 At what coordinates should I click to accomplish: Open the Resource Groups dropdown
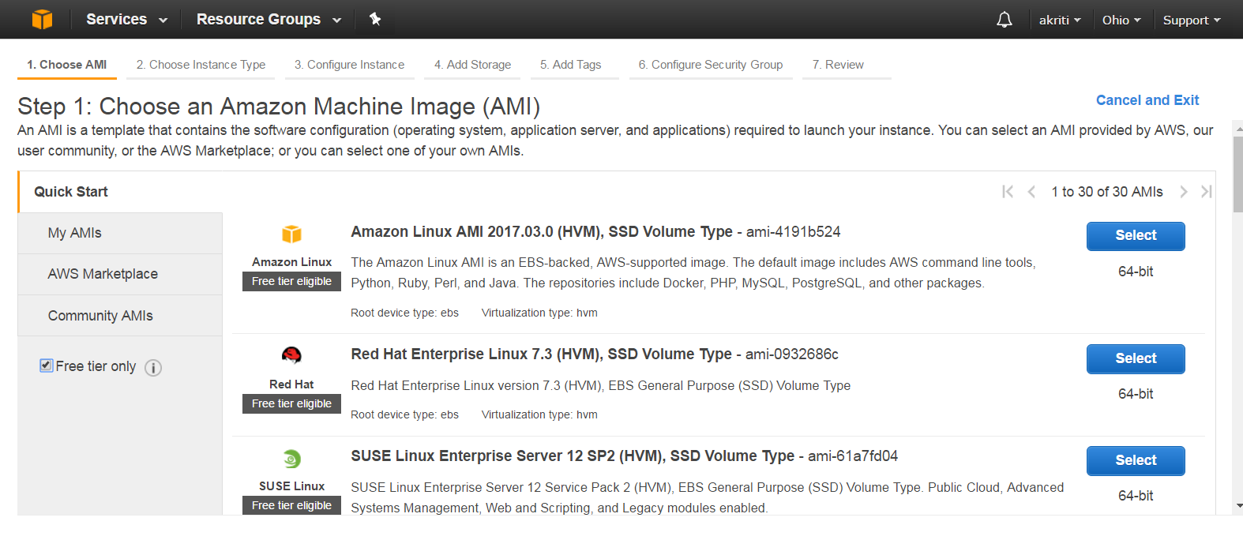tap(269, 19)
